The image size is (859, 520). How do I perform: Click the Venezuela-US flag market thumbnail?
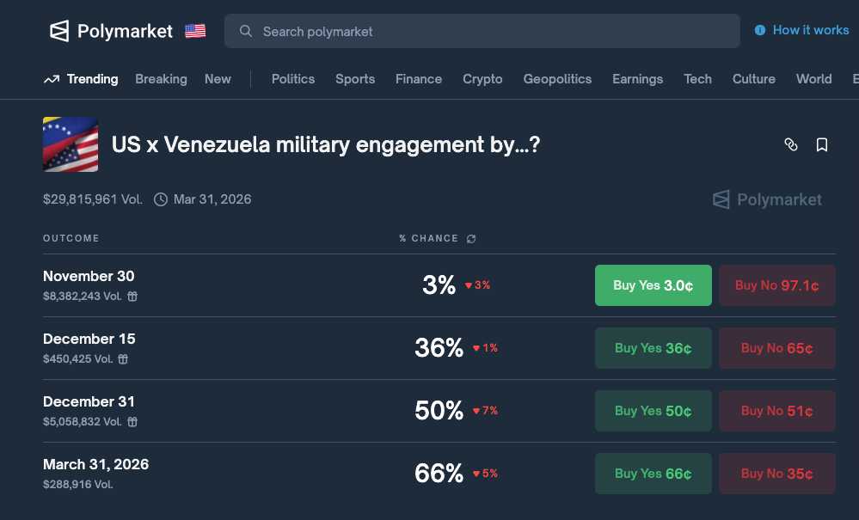coord(71,144)
